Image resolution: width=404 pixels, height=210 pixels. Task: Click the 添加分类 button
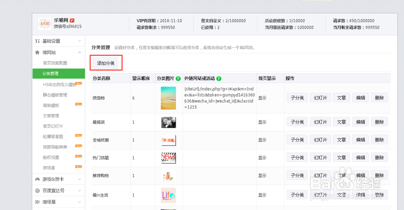(x=106, y=63)
